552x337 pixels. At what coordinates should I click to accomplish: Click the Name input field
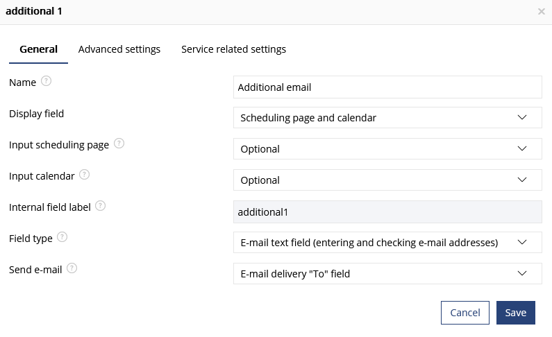coord(387,87)
